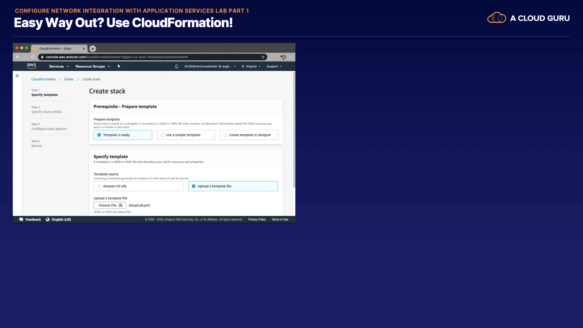Open N. Virginia region selector
This screenshot has width=583, height=328.
[x=251, y=66]
